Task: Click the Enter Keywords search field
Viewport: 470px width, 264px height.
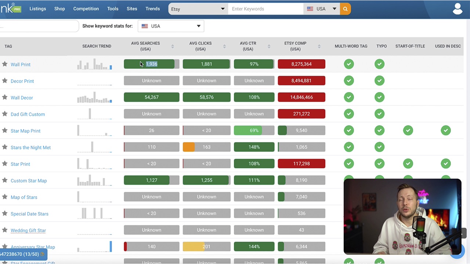Action: point(266,9)
